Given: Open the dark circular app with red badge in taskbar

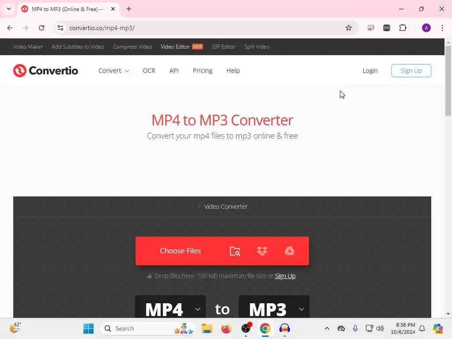Looking at the screenshot, I should [246, 328].
